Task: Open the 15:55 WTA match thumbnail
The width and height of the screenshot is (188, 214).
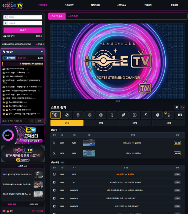Action: point(89,143)
